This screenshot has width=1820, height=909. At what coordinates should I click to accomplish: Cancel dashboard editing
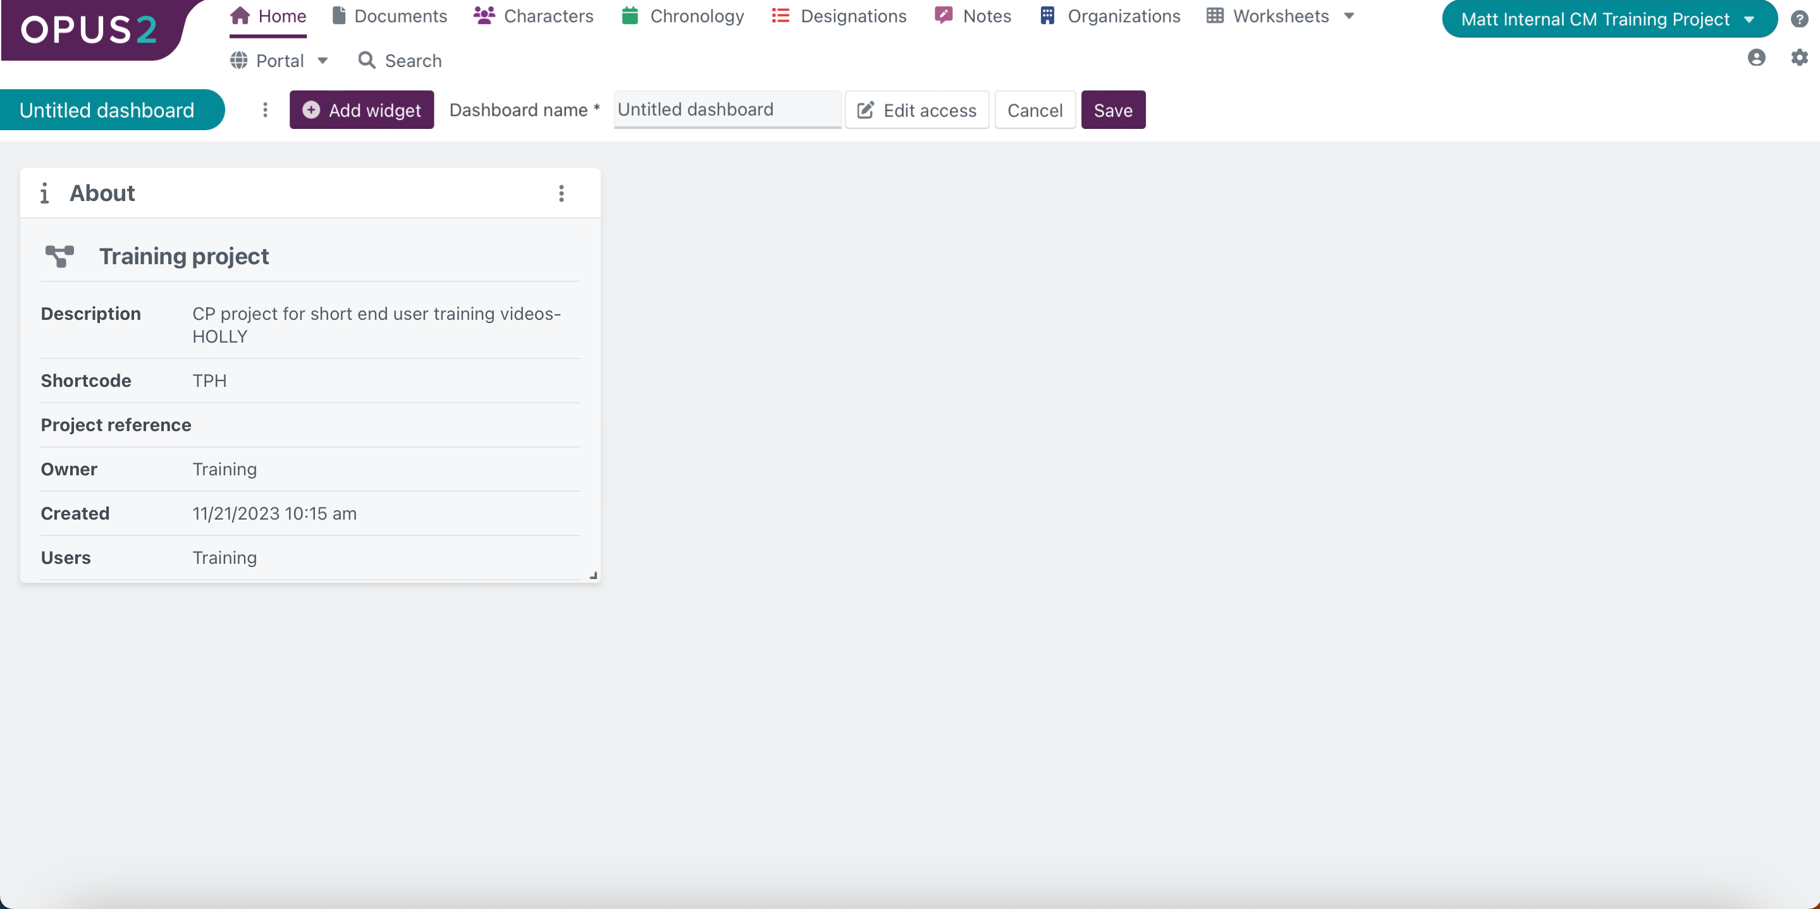pos(1035,110)
